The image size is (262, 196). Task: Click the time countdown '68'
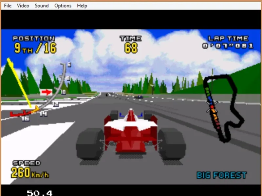tap(131, 48)
